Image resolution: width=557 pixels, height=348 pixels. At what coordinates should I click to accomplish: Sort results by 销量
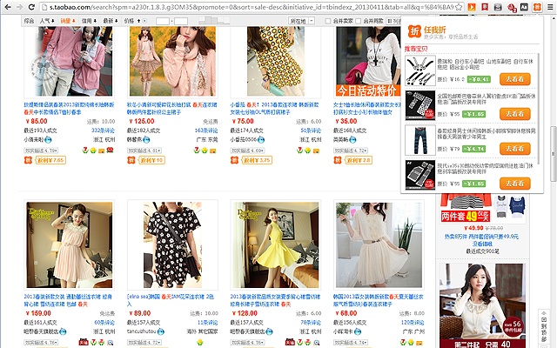pyautogui.click(x=68, y=21)
